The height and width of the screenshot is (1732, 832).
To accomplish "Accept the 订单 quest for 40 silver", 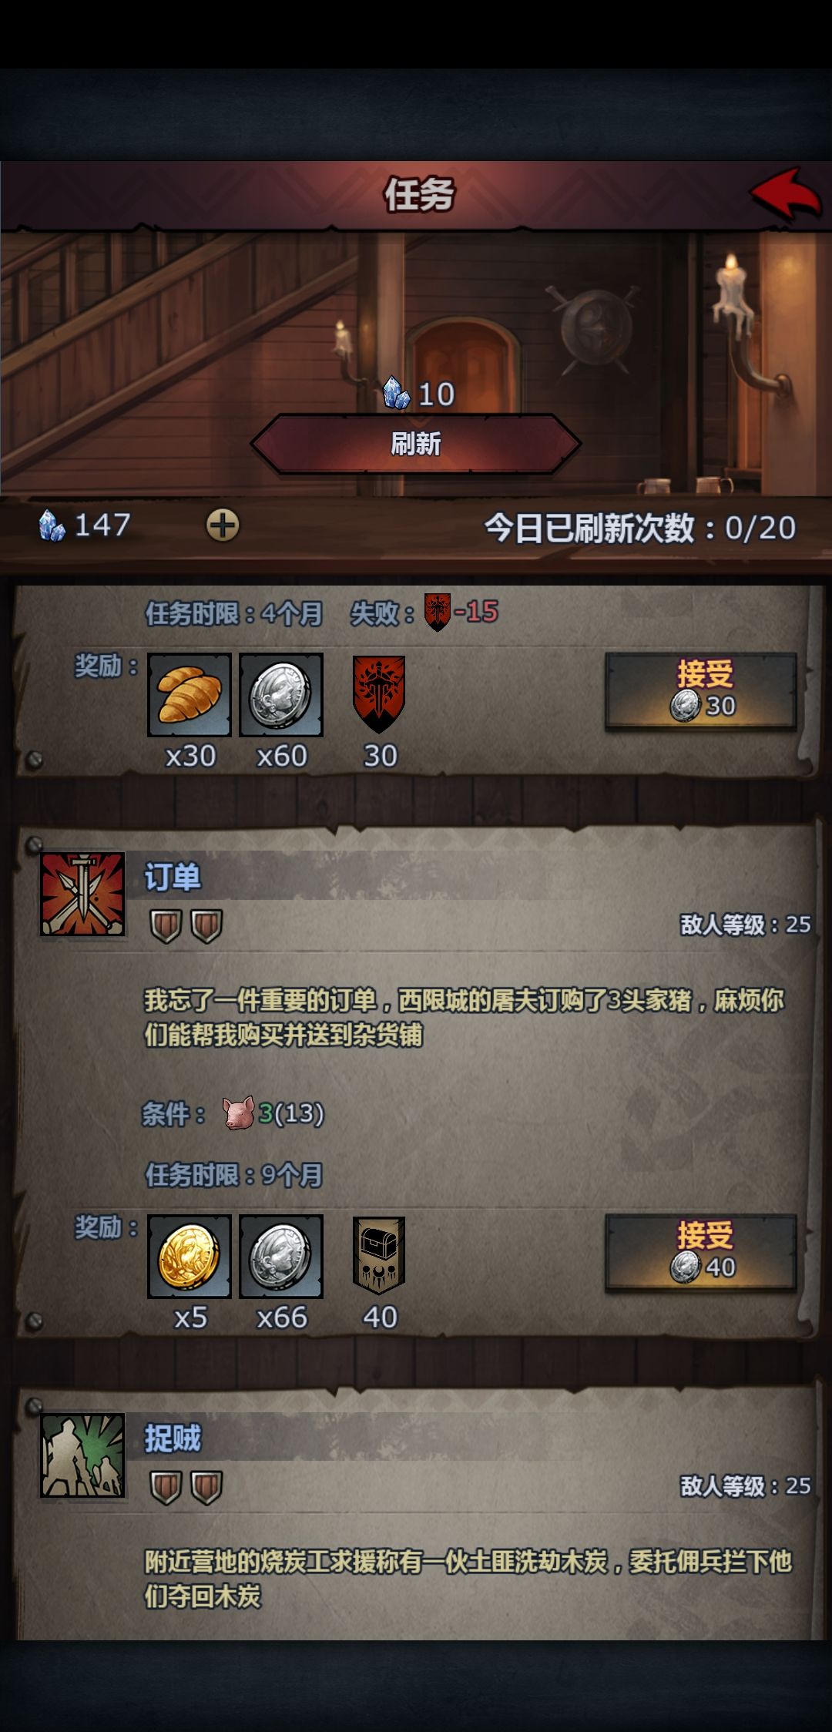I will (x=701, y=1253).
